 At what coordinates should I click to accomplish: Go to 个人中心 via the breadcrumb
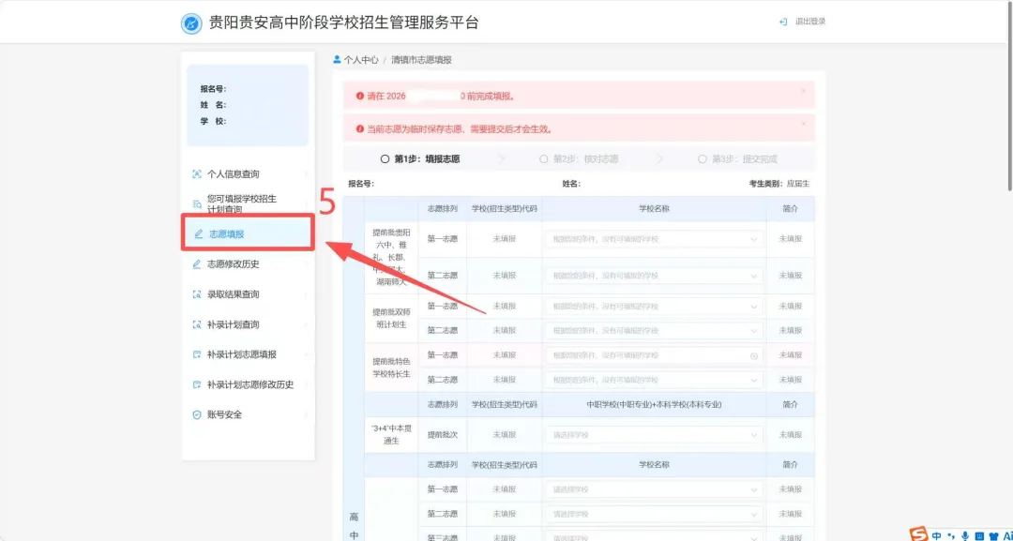pos(361,60)
